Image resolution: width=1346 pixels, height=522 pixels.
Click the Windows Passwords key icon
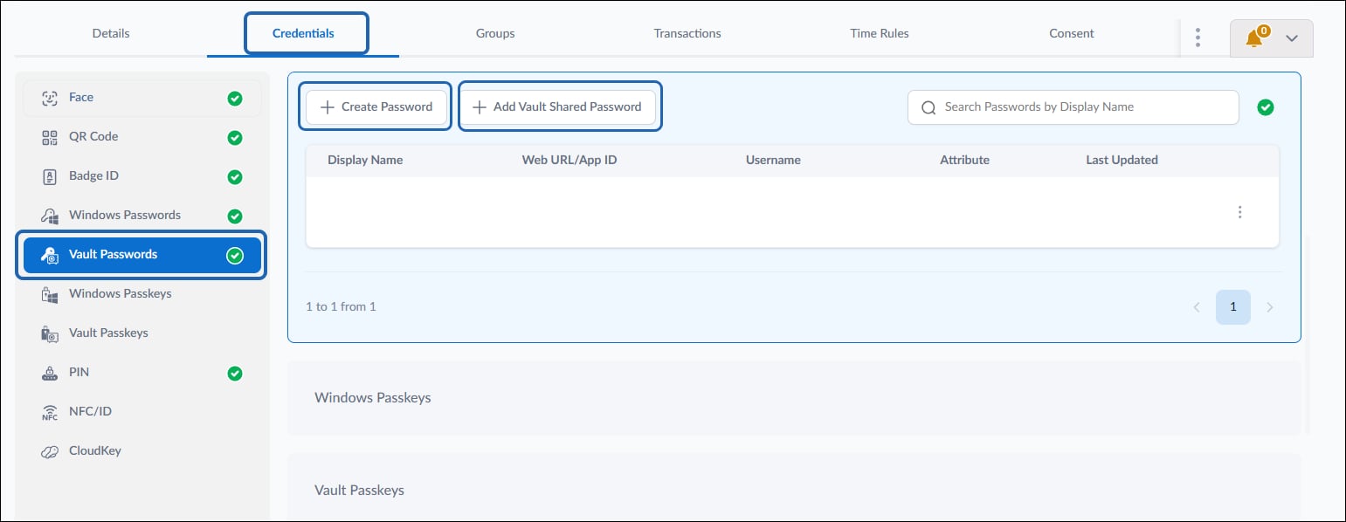50,216
